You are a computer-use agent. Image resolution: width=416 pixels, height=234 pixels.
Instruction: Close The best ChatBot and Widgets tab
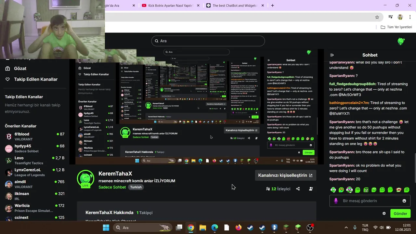coord(263,6)
